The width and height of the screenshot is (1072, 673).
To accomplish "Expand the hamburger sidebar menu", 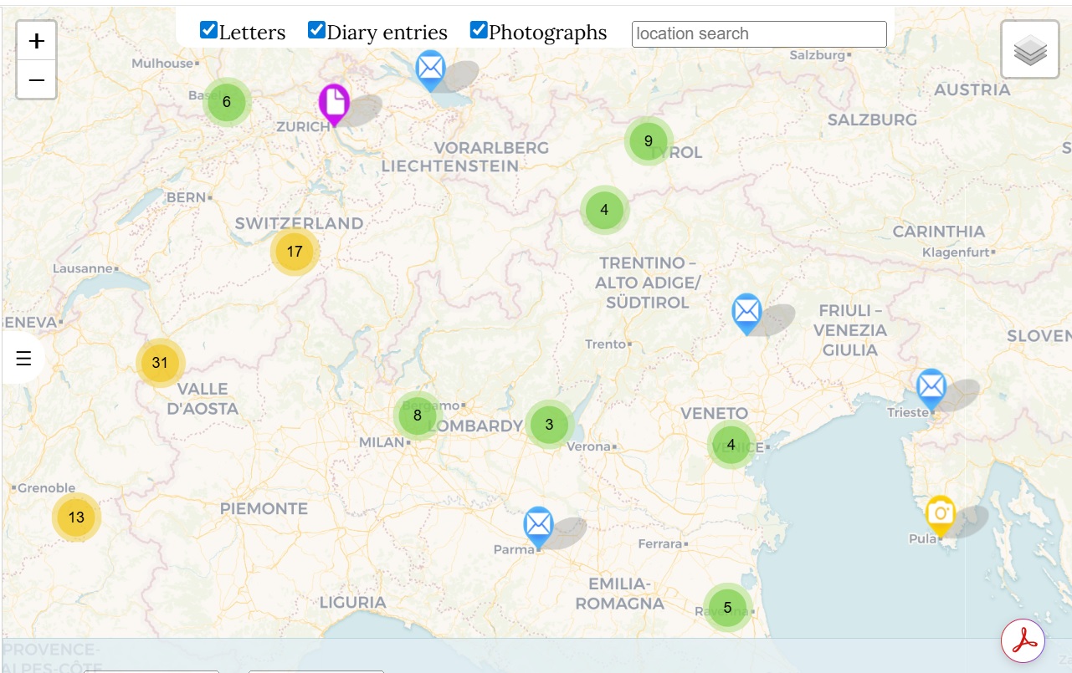I will coord(23,358).
